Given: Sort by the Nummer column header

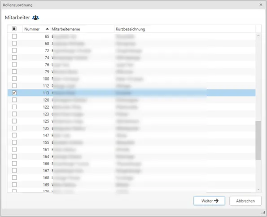Looking at the screenshot, I should tap(36, 29).
